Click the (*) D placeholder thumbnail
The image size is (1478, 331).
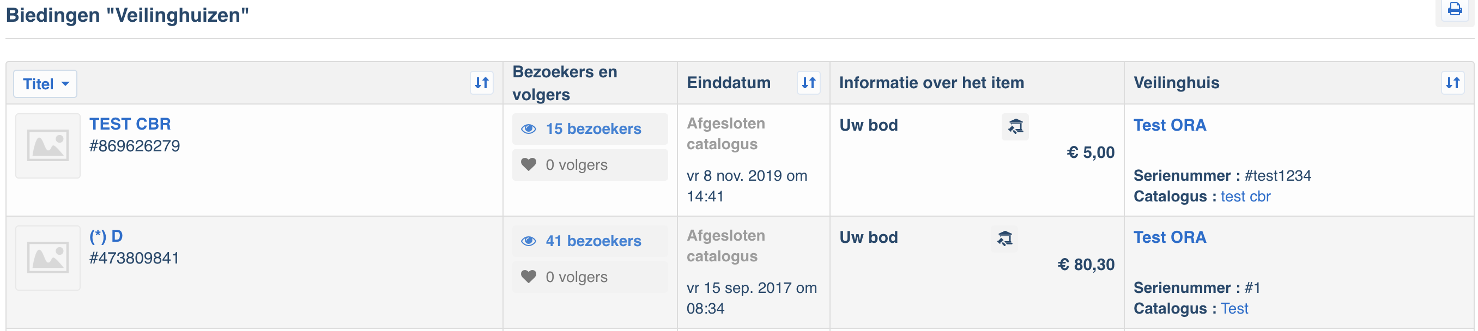coord(48,258)
